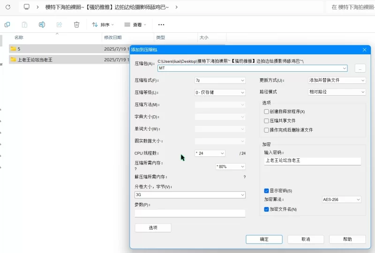Select the folder named 5

pyautogui.click(x=69, y=49)
